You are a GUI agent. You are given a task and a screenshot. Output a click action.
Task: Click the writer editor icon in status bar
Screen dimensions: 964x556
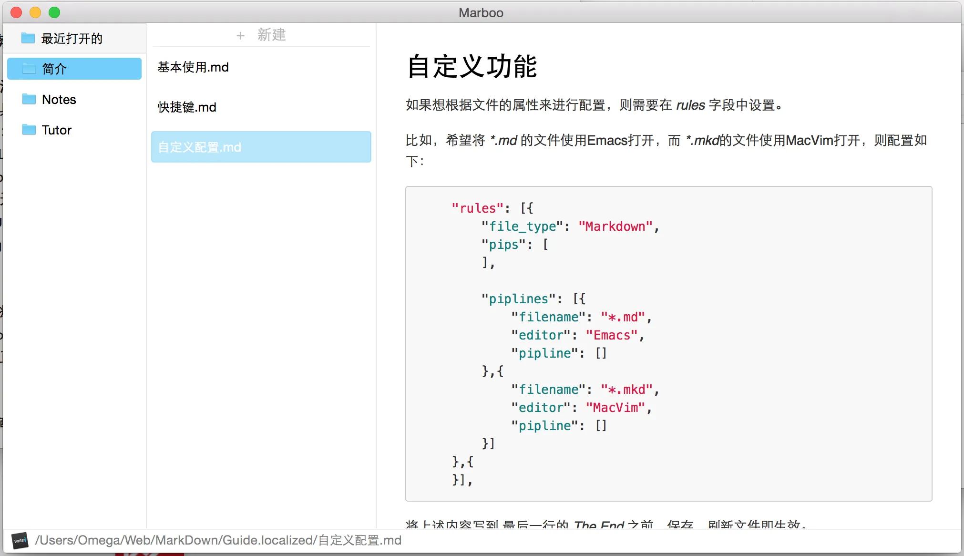click(x=20, y=540)
